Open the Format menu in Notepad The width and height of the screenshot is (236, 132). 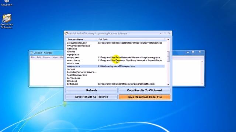point(47,57)
